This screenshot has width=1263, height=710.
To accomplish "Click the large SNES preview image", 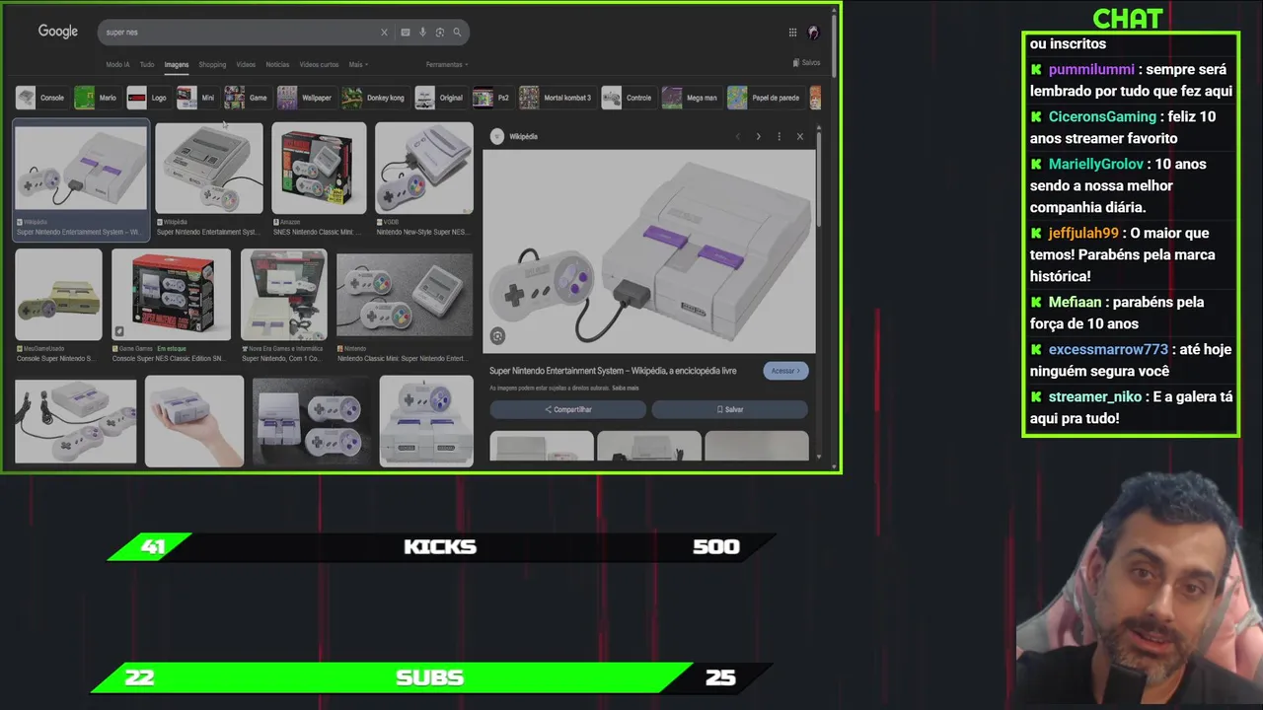I will 649,250.
